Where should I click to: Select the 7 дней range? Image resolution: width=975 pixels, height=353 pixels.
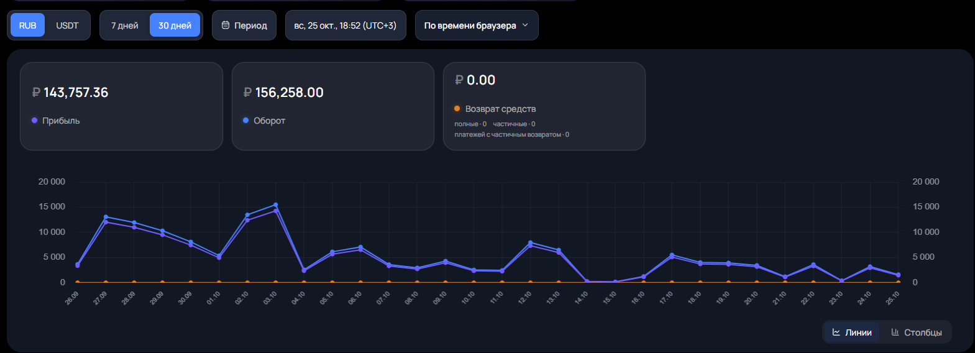[x=125, y=25]
